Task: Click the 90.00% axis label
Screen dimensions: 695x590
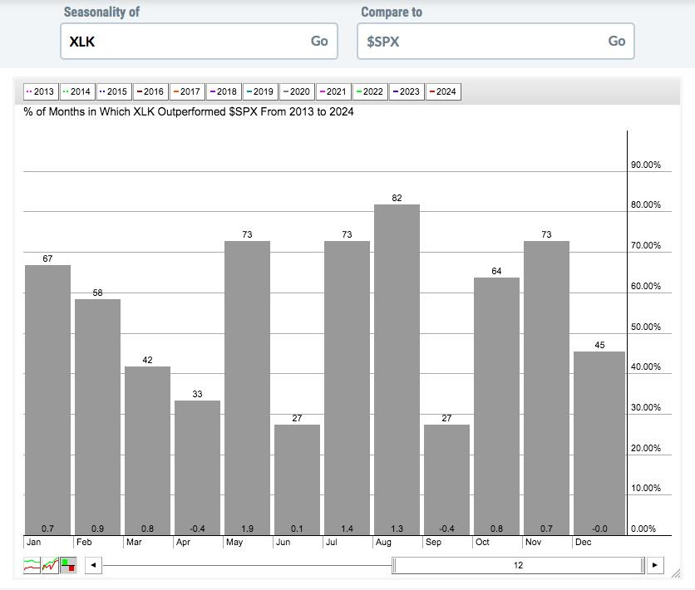Action: (646, 165)
